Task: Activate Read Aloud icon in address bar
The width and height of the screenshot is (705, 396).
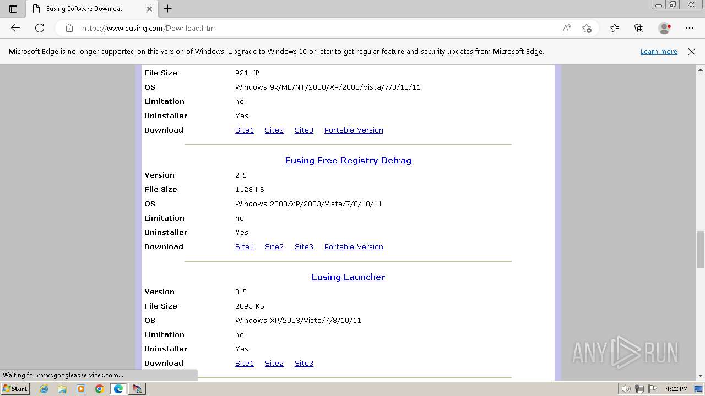Action: [x=567, y=28]
